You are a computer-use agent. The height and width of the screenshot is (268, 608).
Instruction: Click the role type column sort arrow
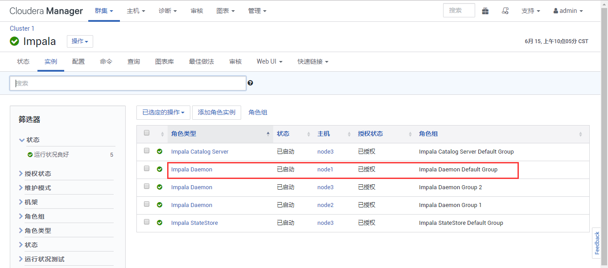pos(268,134)
